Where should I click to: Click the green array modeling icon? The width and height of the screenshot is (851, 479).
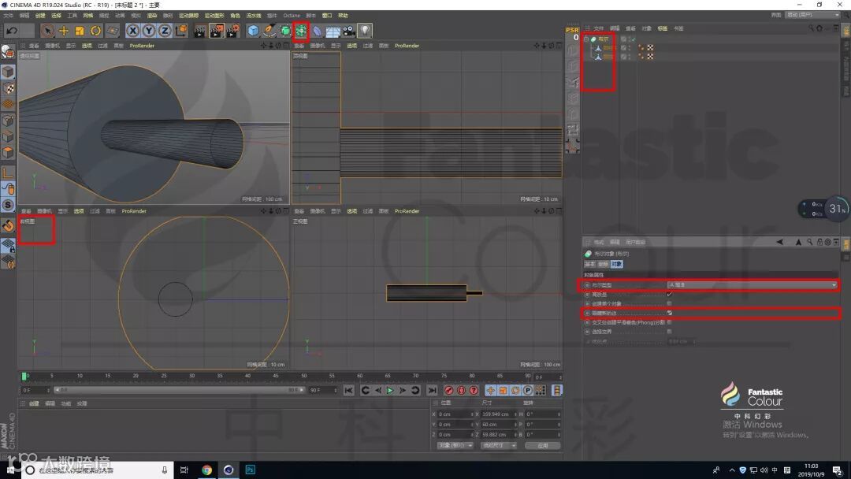[x=300, y=31]
